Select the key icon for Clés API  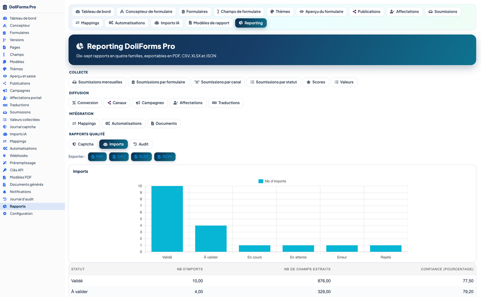click(x=5, y=170)
